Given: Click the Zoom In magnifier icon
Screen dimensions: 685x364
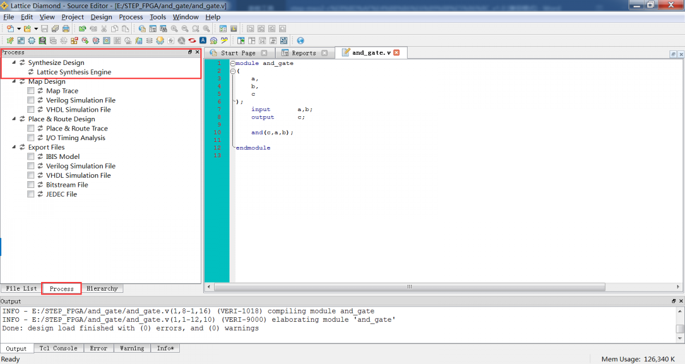Looking at the screenshot, I should click(x=175, y=28).
